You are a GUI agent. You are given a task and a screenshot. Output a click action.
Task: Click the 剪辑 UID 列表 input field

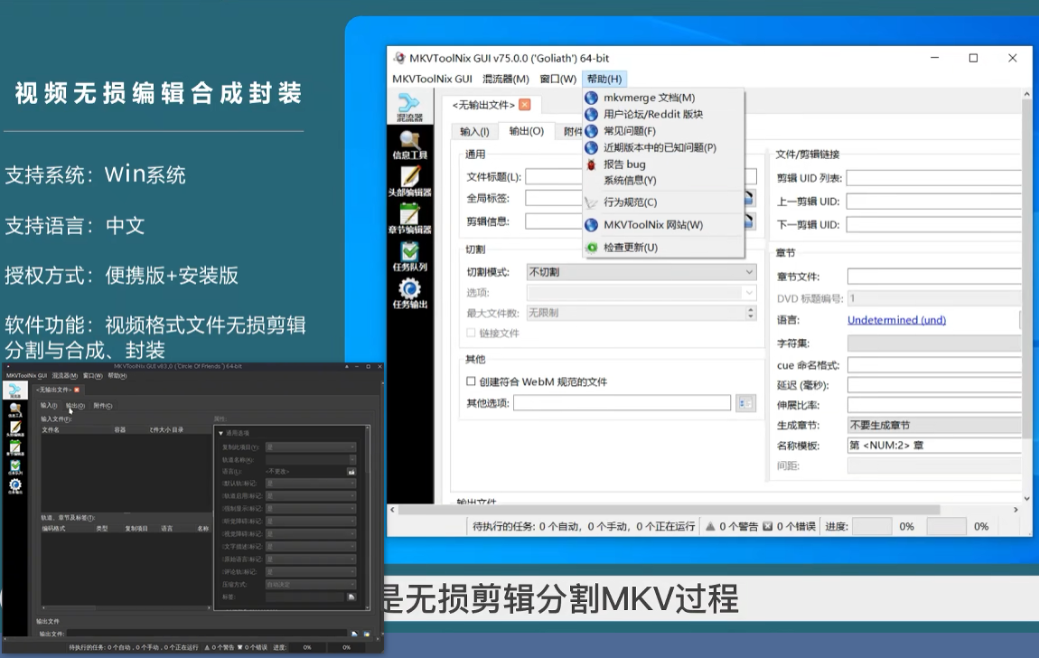(x=934, y=177)
